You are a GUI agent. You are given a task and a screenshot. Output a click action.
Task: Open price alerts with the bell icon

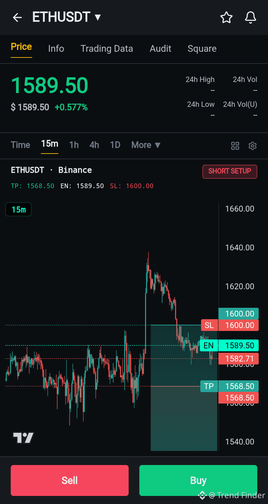pos(251,17)
